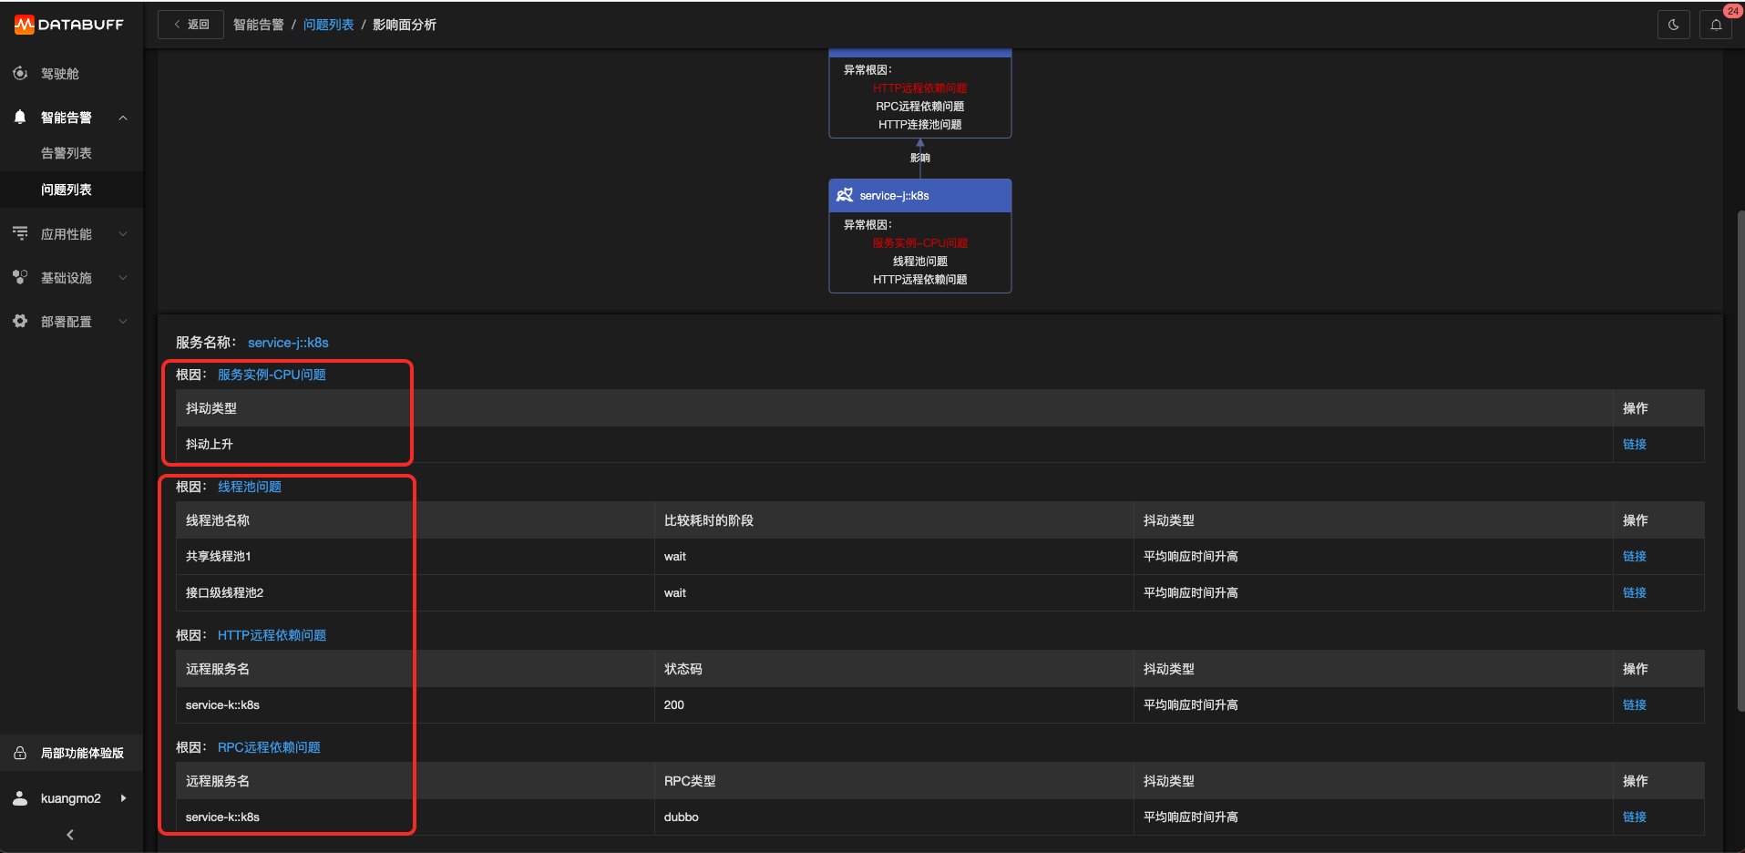Collapse the sidebar with bottom arrow

click(70, 835)
